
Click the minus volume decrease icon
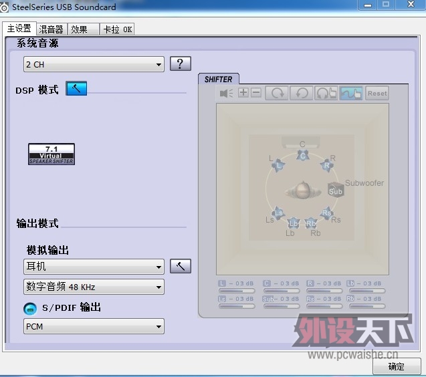click(x=256, y=93)
